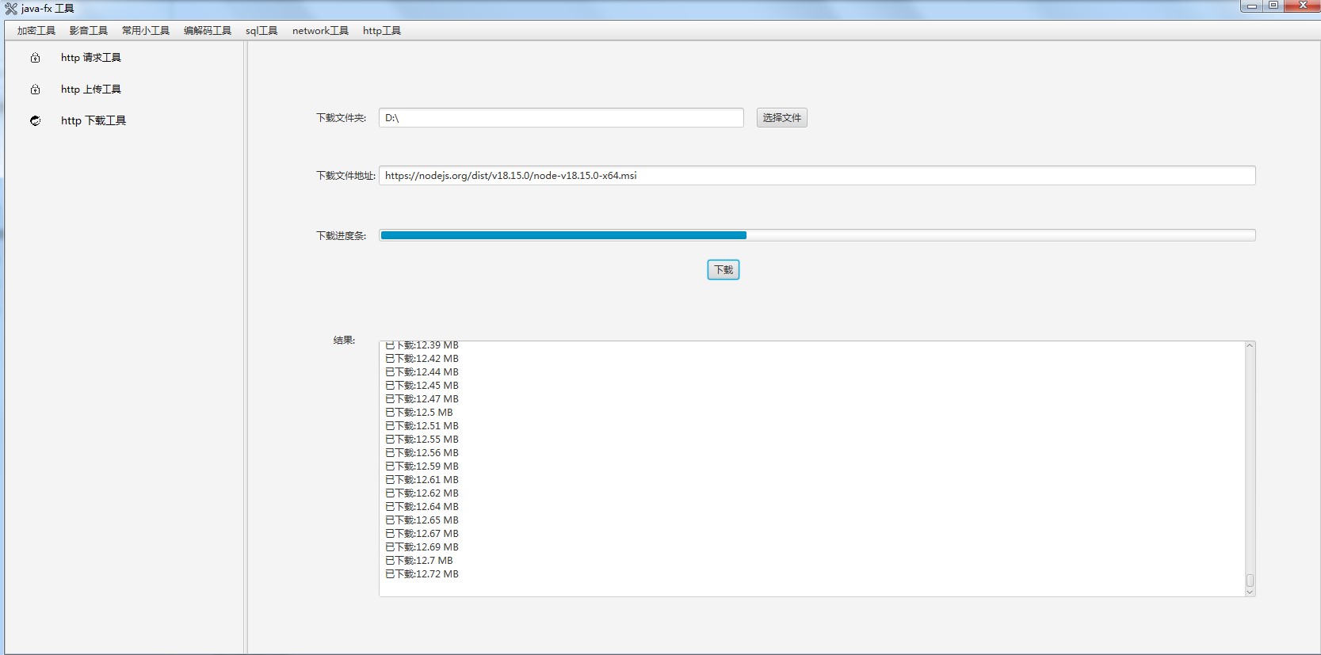Open the network工具 menu
The image size is (1321, 655).
coord(320,31)
